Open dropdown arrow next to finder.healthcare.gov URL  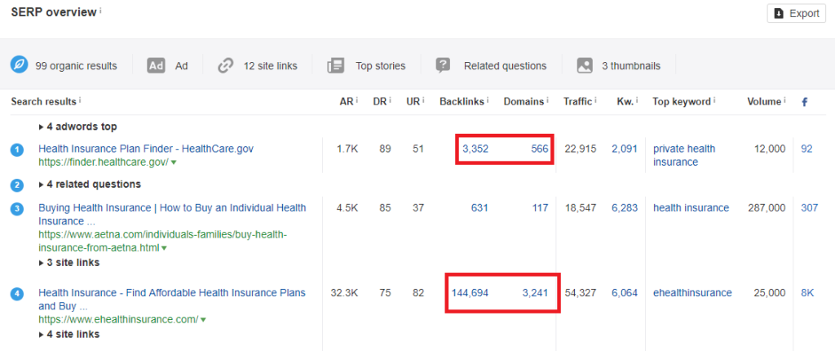[174, 162]
